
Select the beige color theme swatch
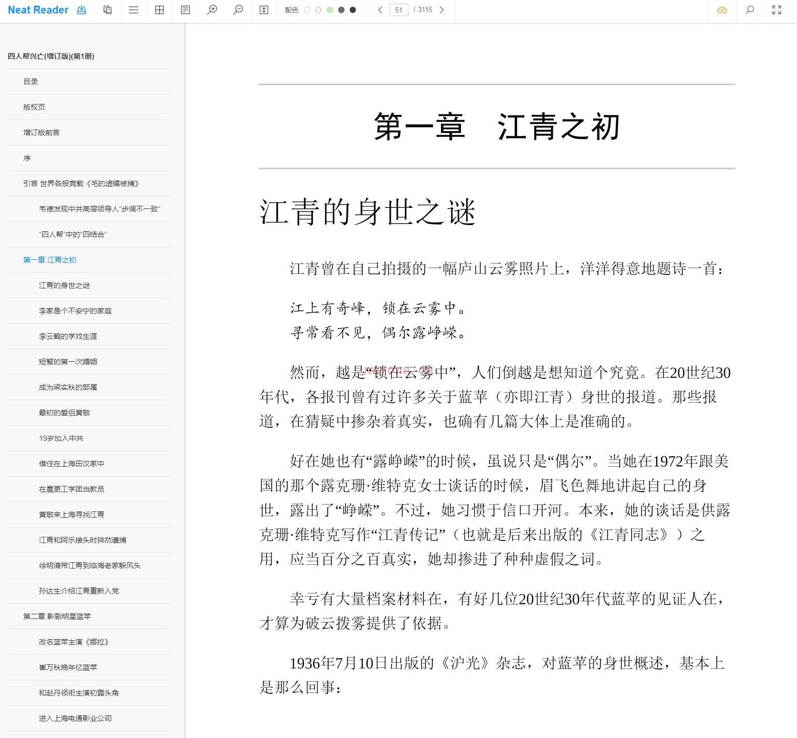318,10
